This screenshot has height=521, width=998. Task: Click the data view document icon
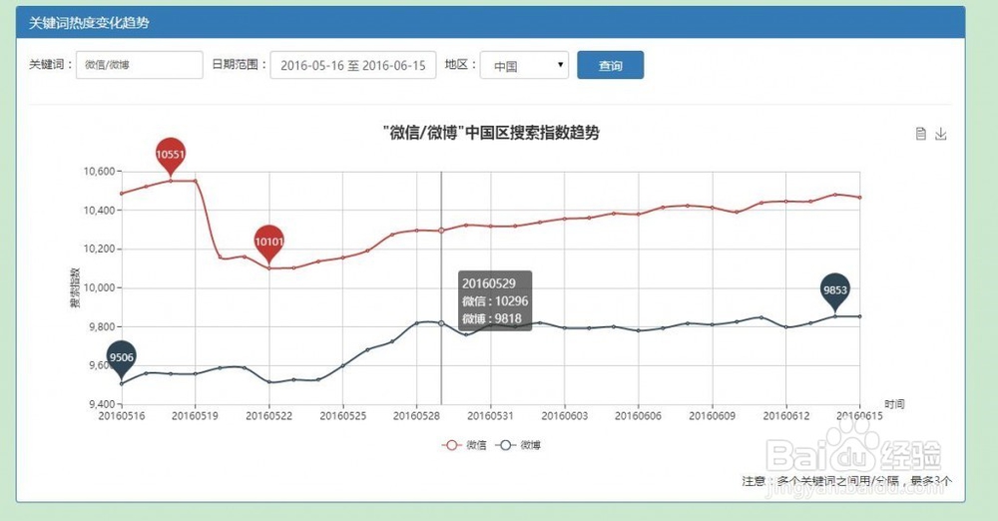pos(920,134)
